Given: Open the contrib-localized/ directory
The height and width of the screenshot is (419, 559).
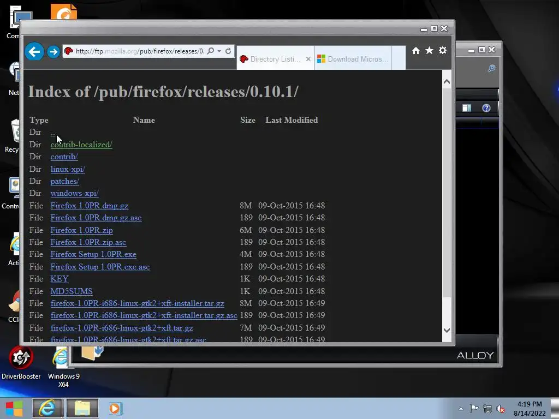Looking at the screenshot, I should 81,145.
